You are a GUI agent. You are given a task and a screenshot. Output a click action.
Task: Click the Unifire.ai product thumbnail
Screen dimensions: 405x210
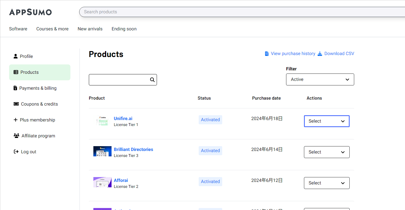[x=102, y=121]
